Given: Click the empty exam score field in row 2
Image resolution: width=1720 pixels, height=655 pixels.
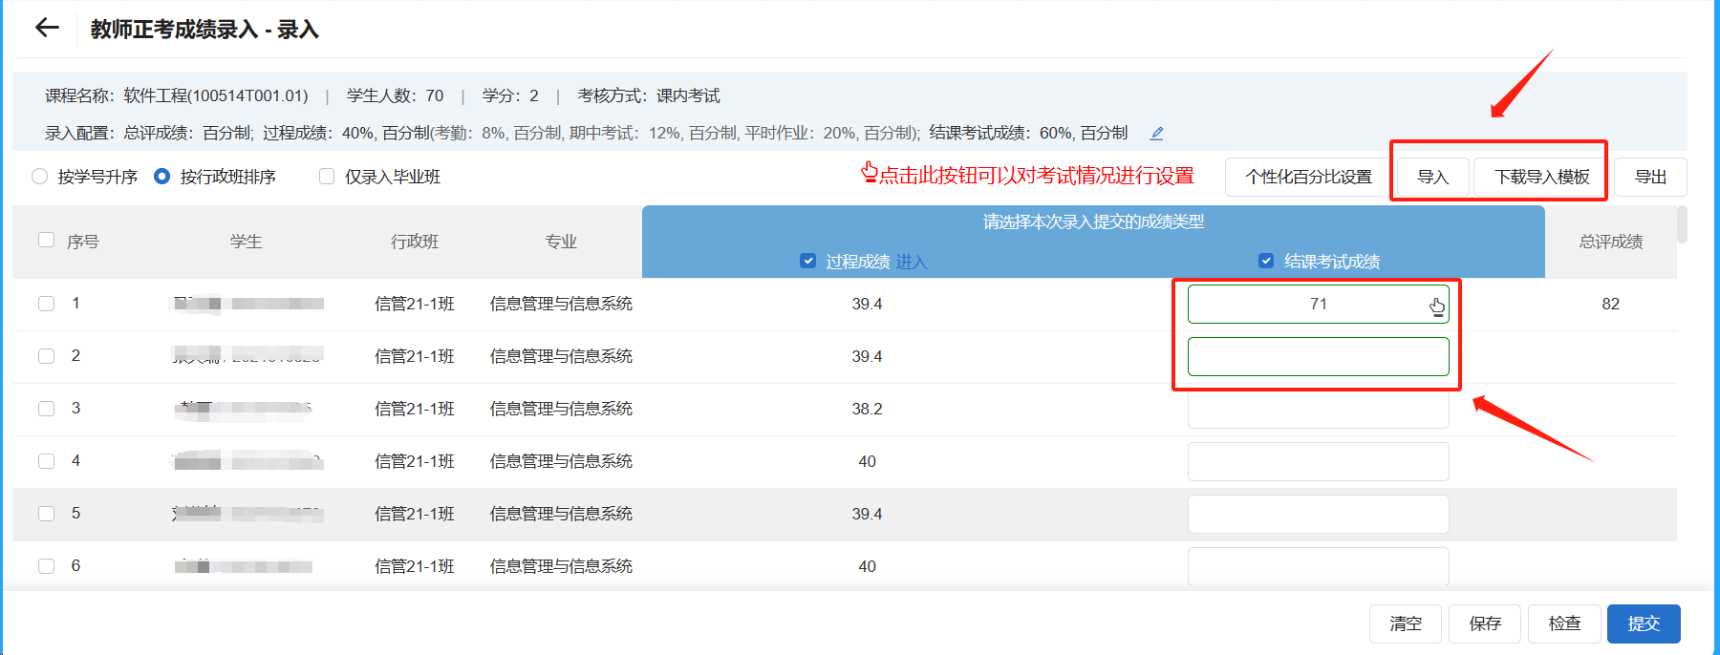Looking at the screenshot, I should click(x=1318, y=357).
